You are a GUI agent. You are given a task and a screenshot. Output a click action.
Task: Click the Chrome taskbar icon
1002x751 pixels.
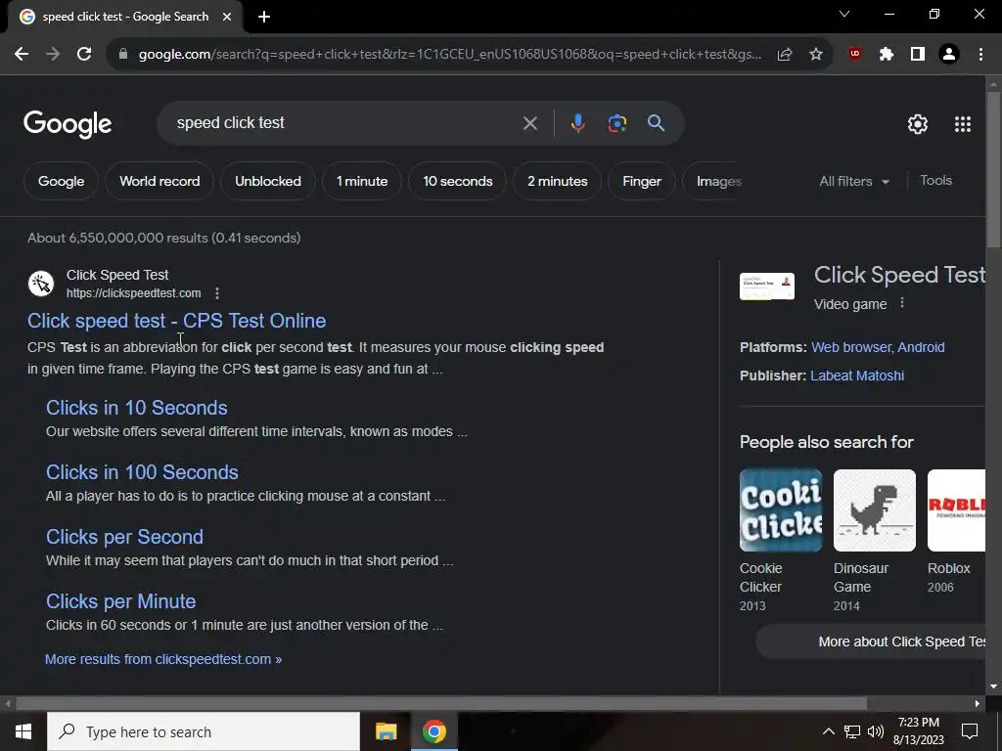[x=433, y=731]
